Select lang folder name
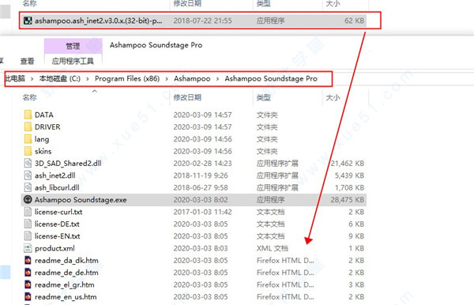The image size is (474, 305). click(x=42, y=139)
